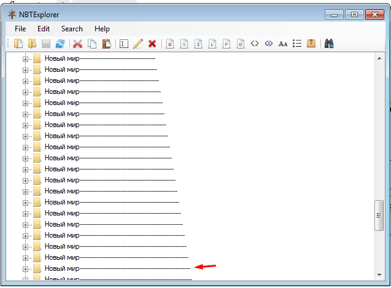The image size is (391, 288).
Task: Click the scrollbar up arrow
Action: [379, 58]
